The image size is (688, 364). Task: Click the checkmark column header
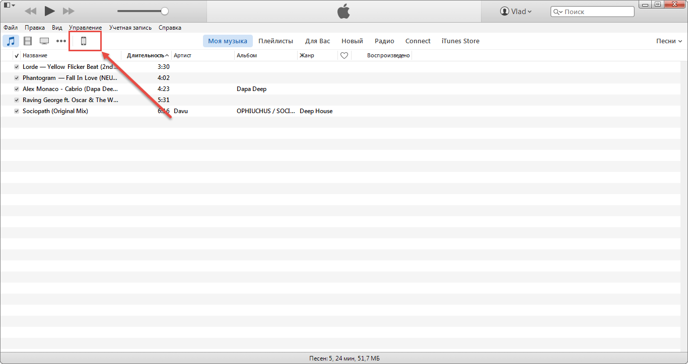(17, 55)
